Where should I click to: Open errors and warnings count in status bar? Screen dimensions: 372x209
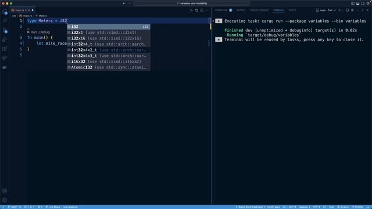[30, 207]
